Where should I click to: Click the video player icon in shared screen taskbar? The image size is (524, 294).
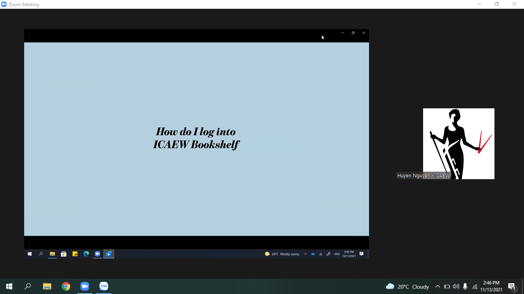109,254
